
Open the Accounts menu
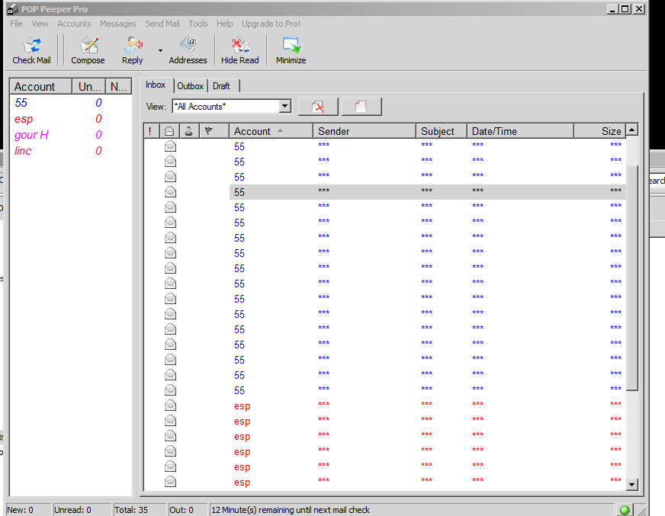[74, 24]
